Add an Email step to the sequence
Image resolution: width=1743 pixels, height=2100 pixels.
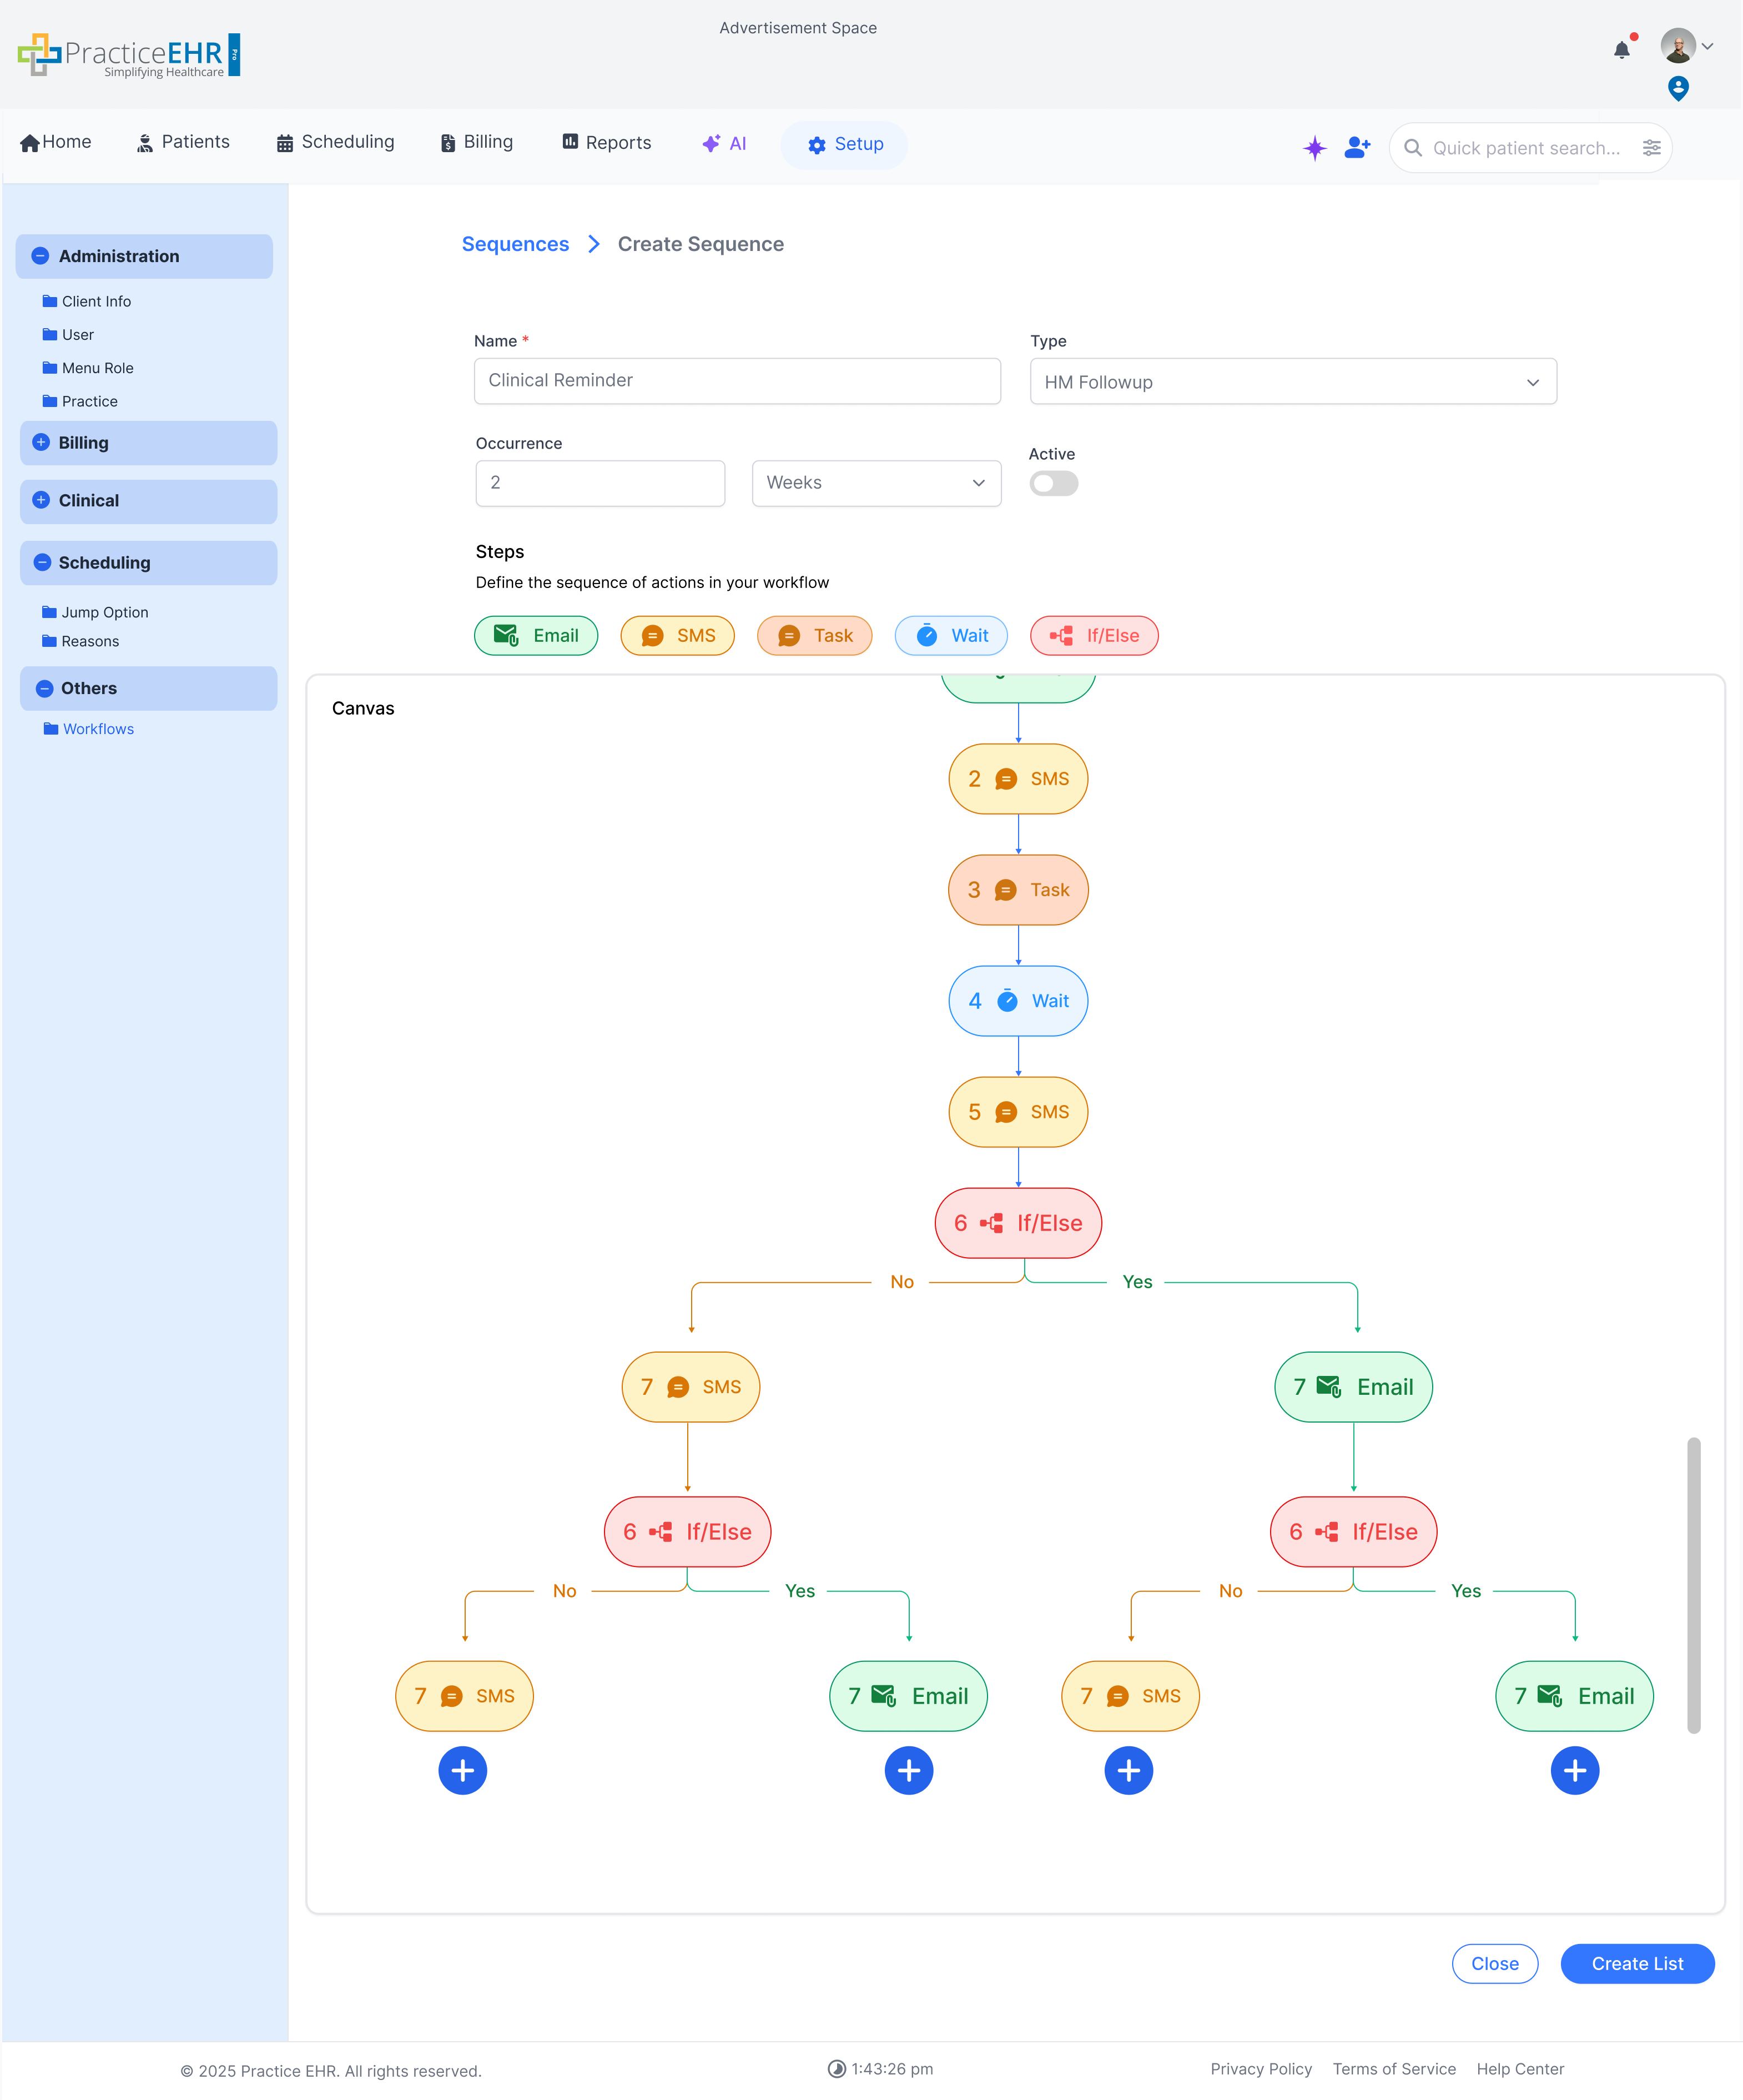[x=536, y=635]
